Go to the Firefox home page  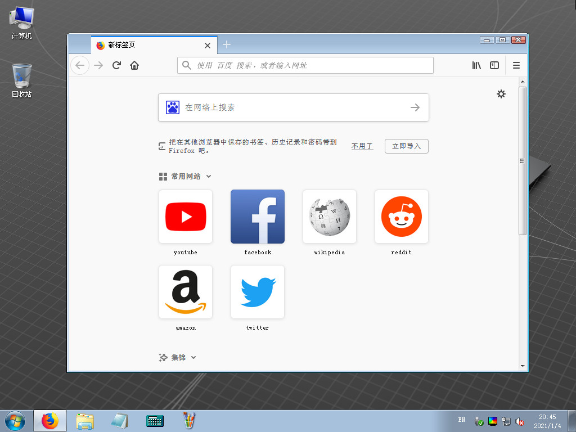tap(134, 65)
